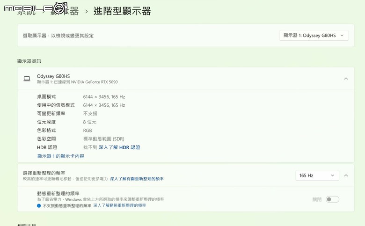
Task: Click the 標準動態範圍 (SDR) value
Action: pyautogui.click(x=103, y=139)
